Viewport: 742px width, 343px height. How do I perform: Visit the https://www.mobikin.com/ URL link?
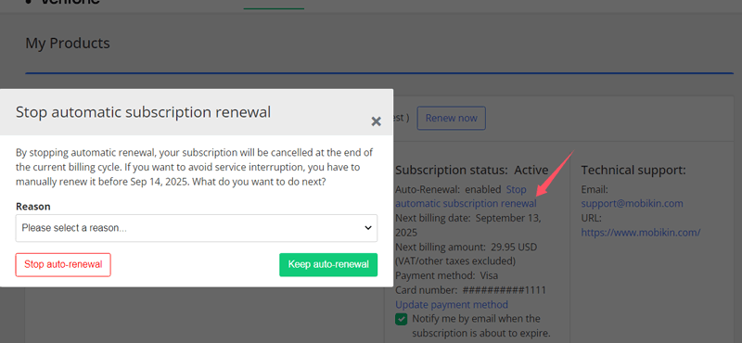tap(641, 233)
